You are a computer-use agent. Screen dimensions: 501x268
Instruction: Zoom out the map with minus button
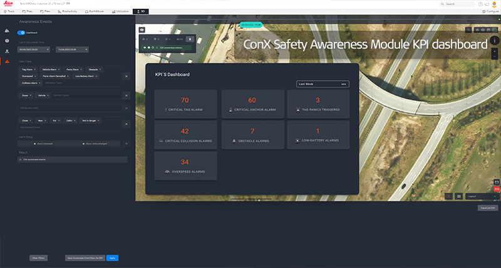[495, 56]
